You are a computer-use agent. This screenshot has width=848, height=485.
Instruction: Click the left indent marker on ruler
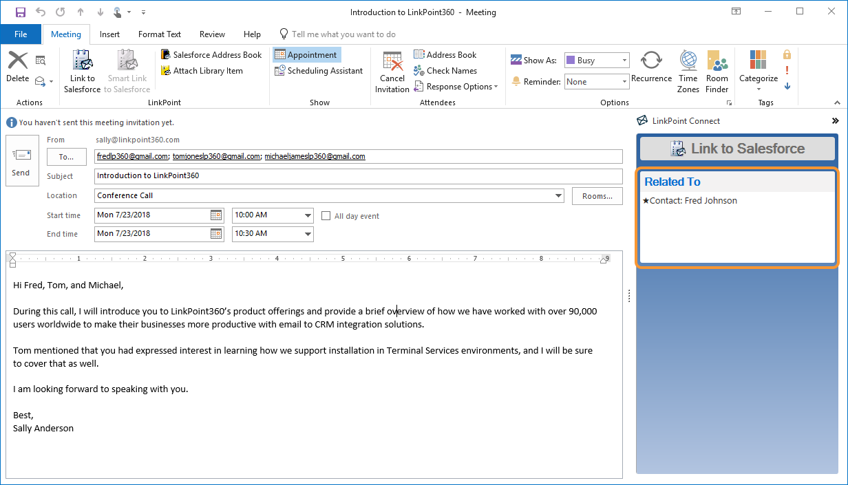pyautogui.click(x=12, y=259)
